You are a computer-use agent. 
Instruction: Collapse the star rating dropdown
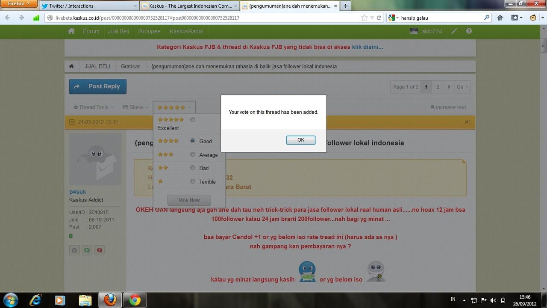(174, 107)
